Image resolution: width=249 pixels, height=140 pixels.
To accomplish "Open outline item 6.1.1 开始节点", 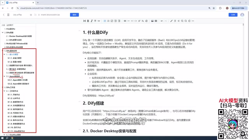I will tap(14, 94).
